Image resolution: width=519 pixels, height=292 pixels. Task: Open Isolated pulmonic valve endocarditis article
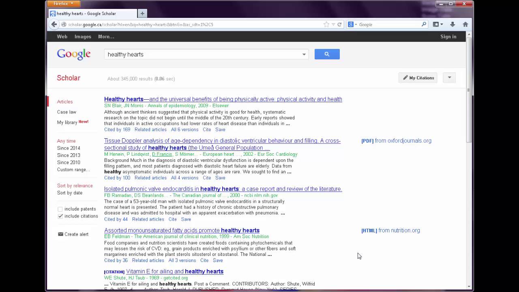point(223,189)
